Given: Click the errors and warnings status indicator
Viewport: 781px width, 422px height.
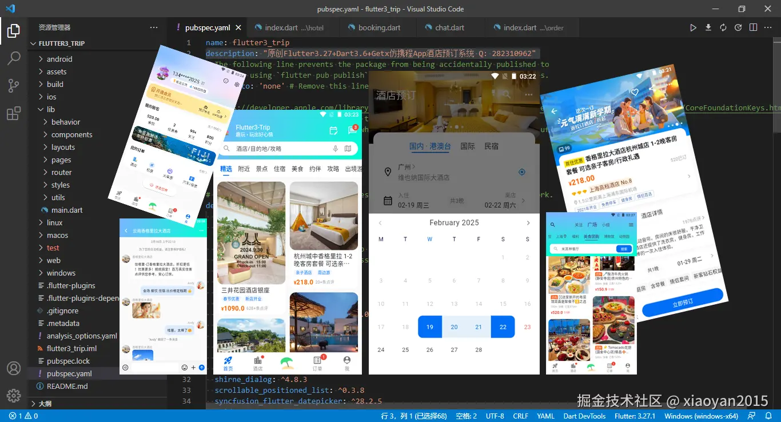Looking at the screenshot, I should click(x=23, y=416).
